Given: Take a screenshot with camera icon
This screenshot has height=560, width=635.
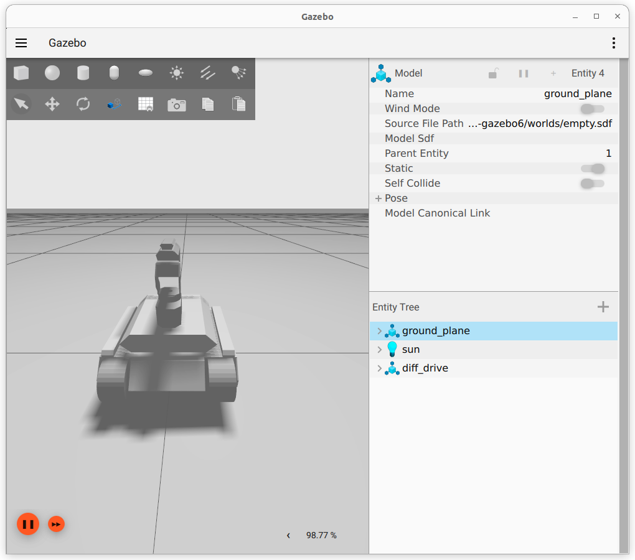Looking at the screenshot, I should pyautogui.click(x=177, y=105).
